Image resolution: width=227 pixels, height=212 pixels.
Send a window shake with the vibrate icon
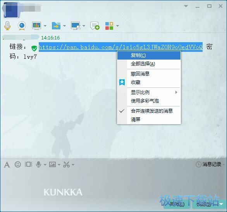[x=28, y=164]
